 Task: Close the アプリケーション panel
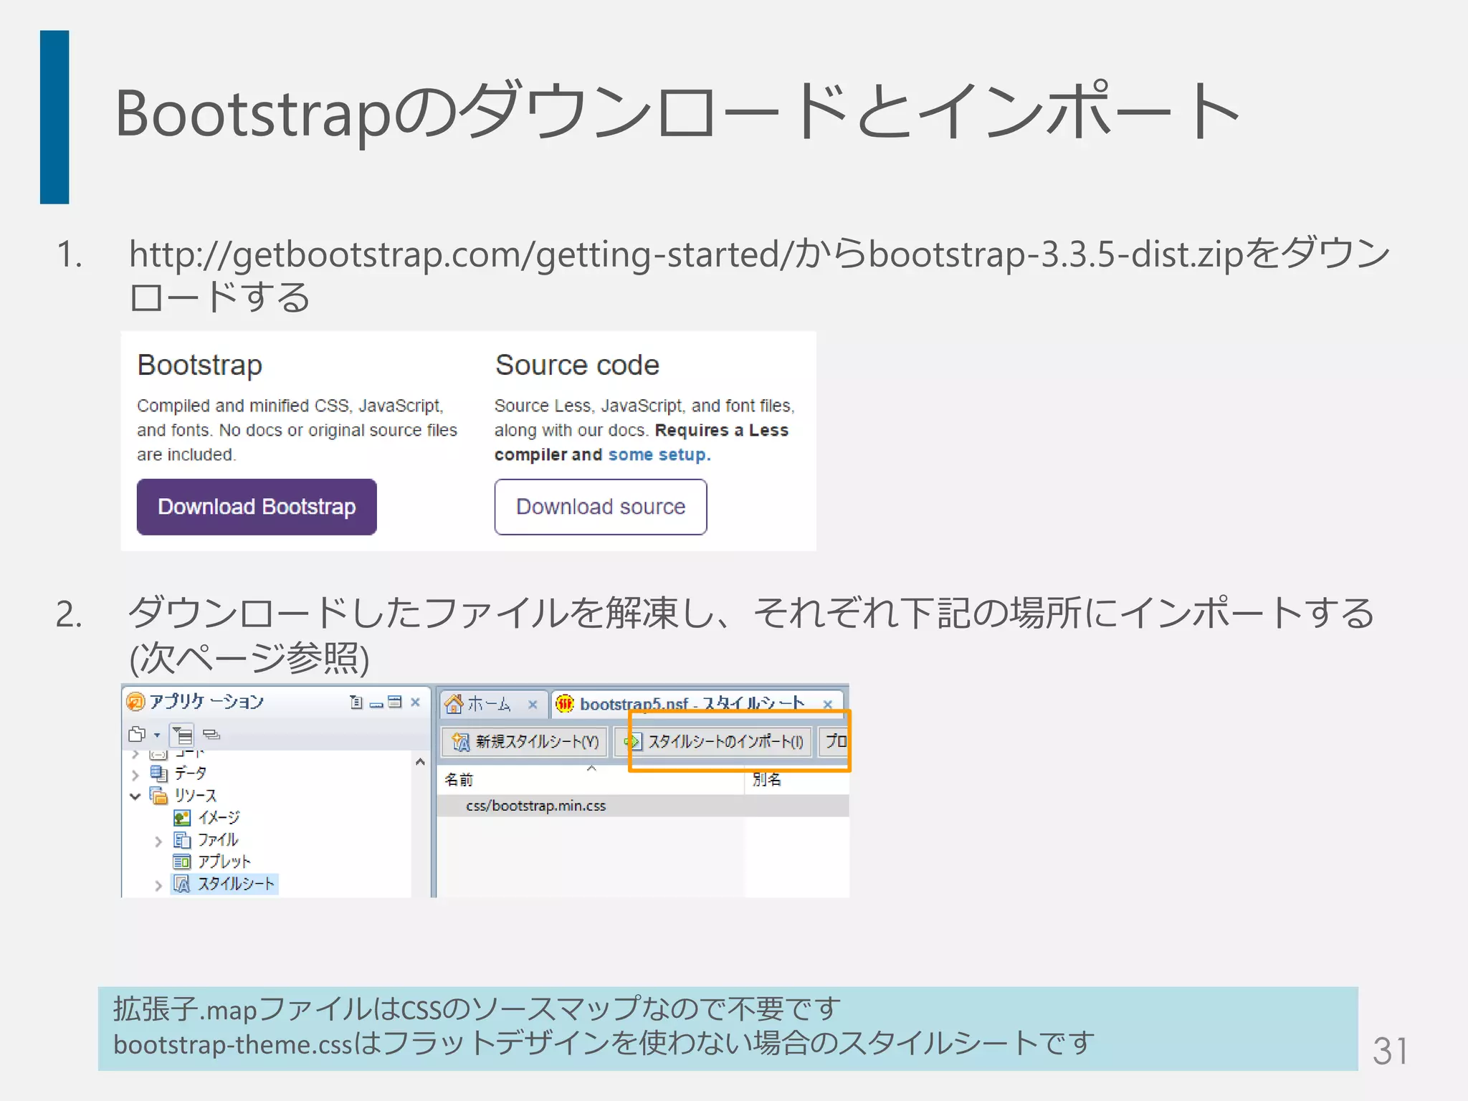tap(415, 702)
